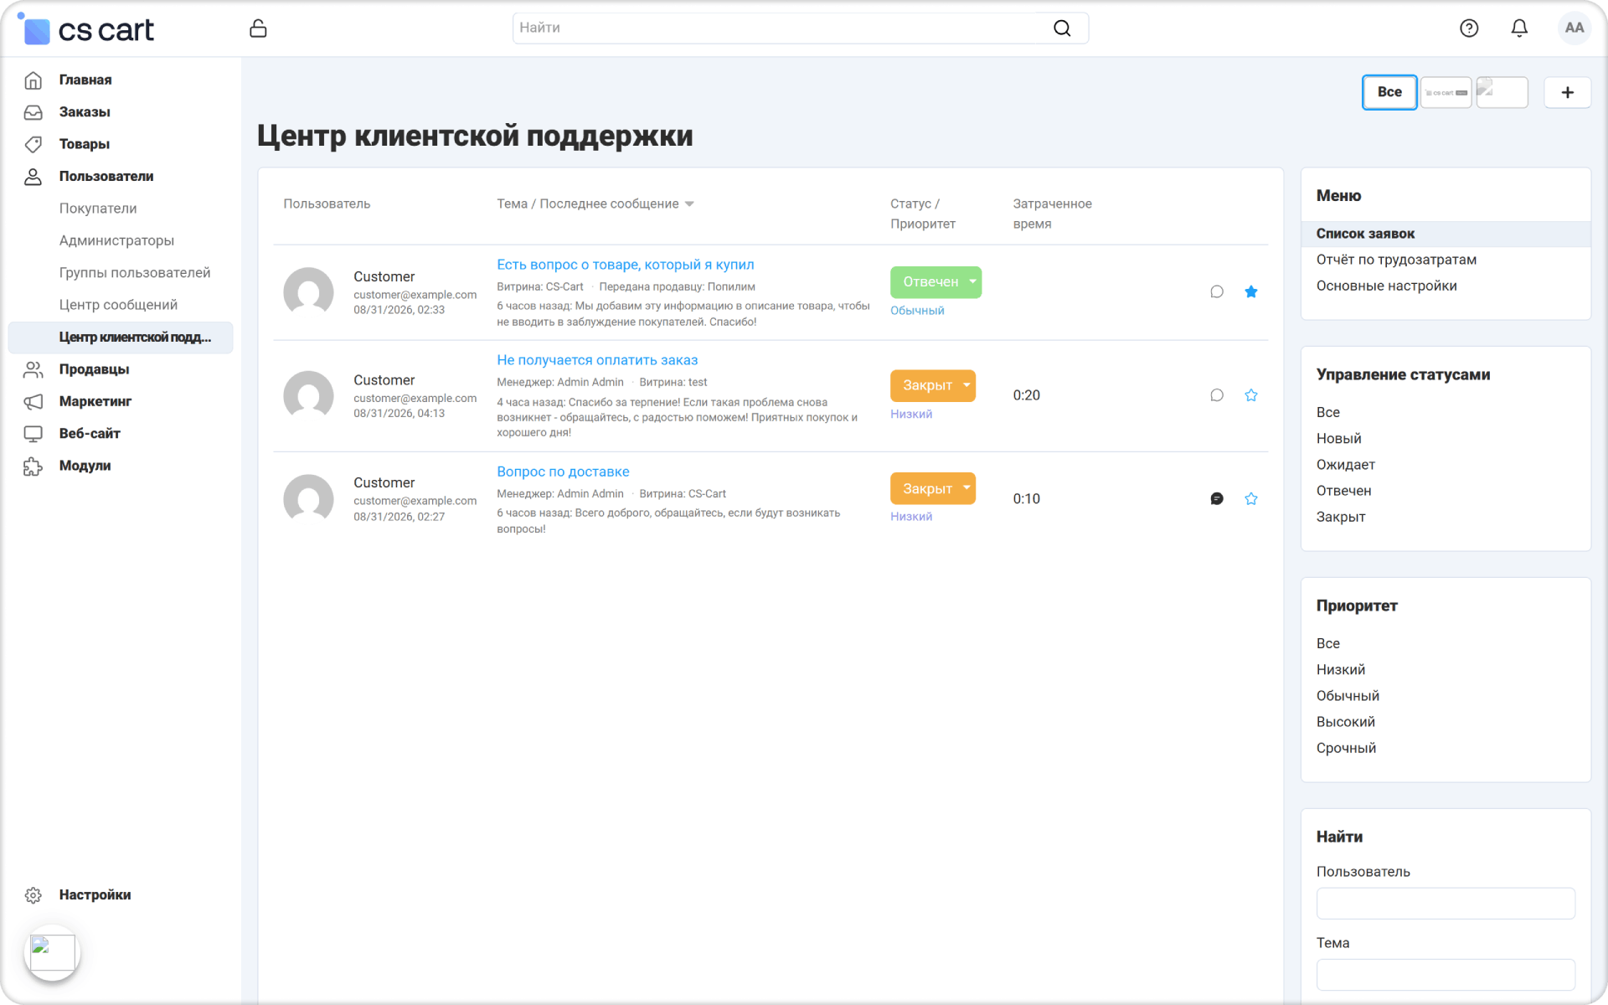The height and width of the screenshot is (1005, 1608).
Task: Open Центр сообщений submenu item
Action: [x=118, y=305]
